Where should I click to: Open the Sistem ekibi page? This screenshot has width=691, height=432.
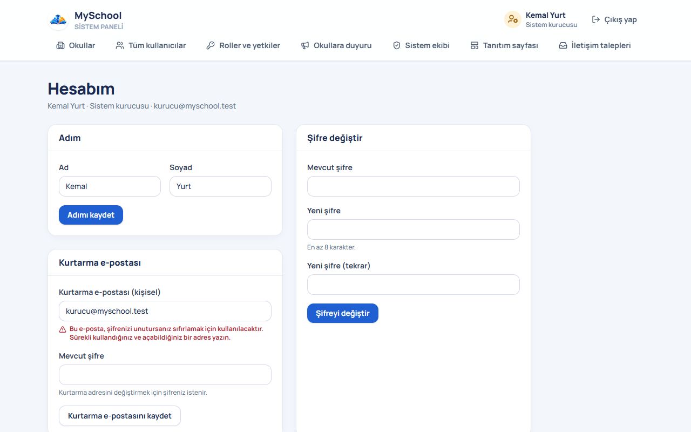(421, 45)
